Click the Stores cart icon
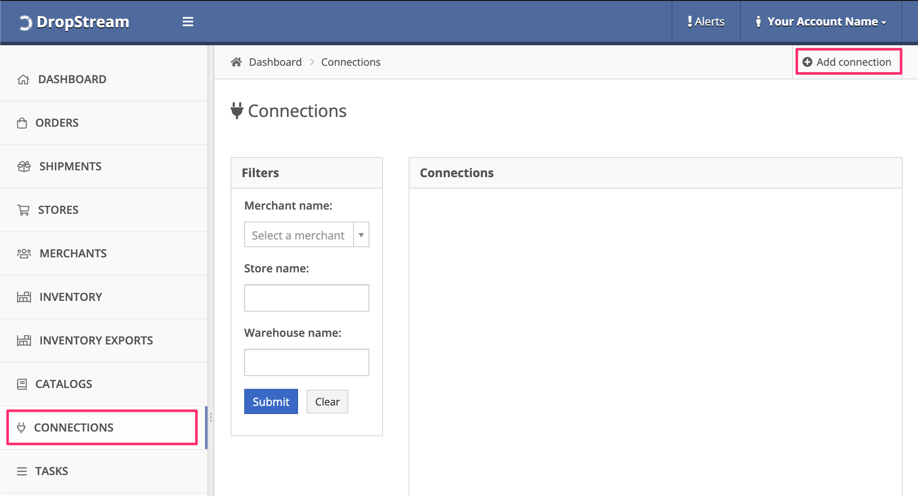Screen dimensions: 918x496 pos(23,210)
